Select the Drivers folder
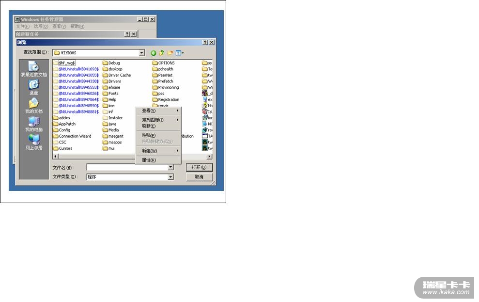 (112, 81)
